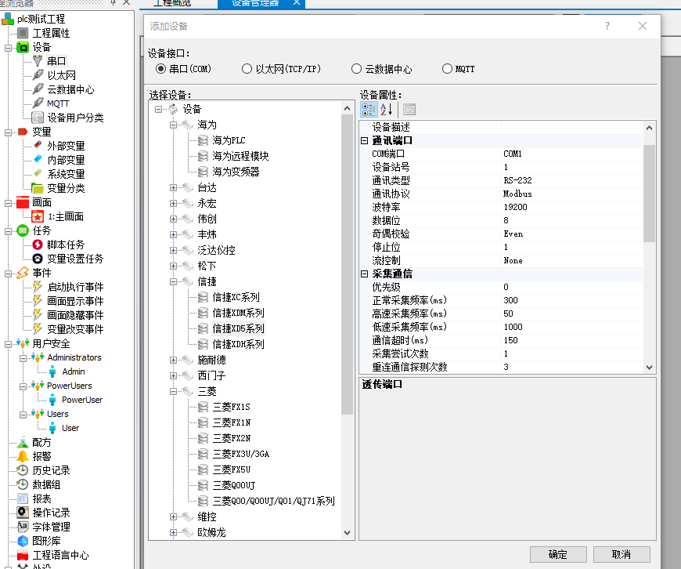Click the 工程语言中心 icon
681x569 pixels.
pyautogui.click(x=23, y=555)
